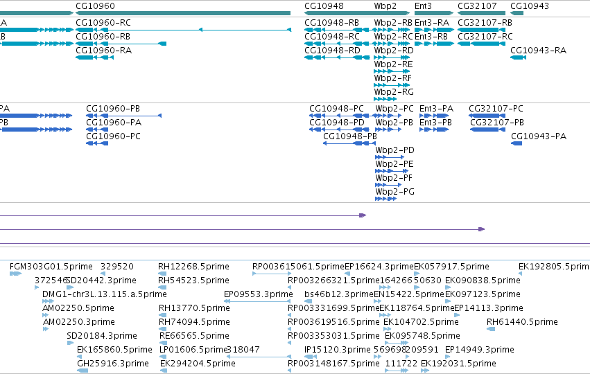Select EST DMG1-chr3L.13.115.a.5prime

pos(48,301)
